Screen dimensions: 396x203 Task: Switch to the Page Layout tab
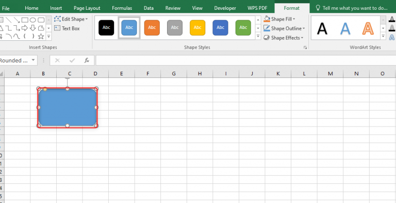pyautogui.click(x=87, y=8)
